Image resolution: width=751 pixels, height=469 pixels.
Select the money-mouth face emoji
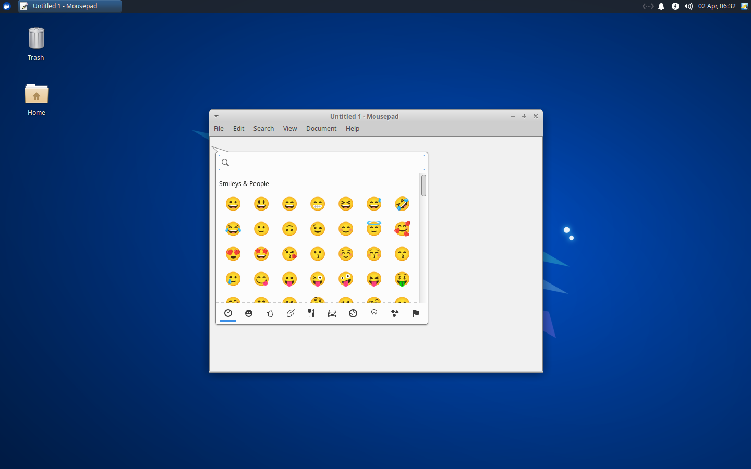pos(402,279)
